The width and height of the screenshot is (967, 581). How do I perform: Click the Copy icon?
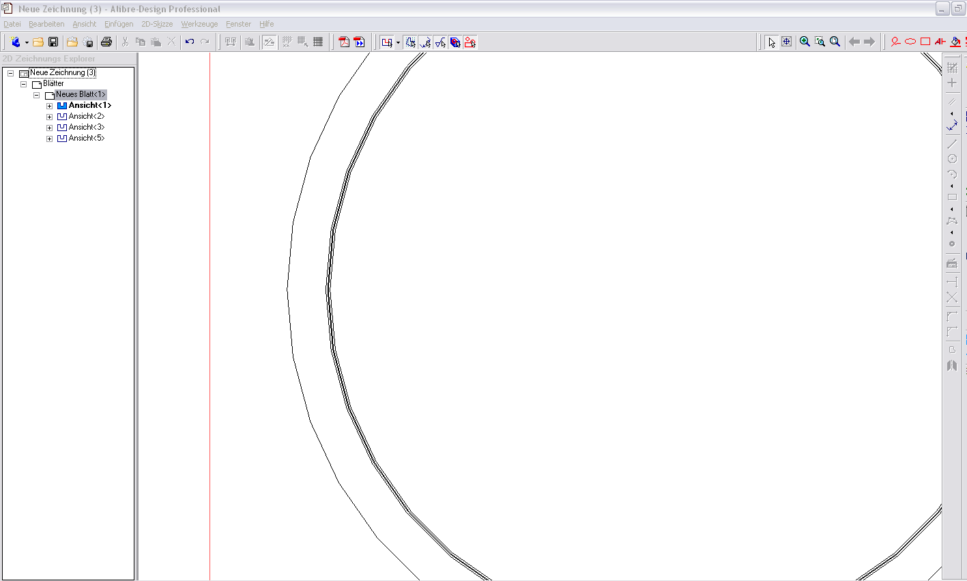click(141, 42)
